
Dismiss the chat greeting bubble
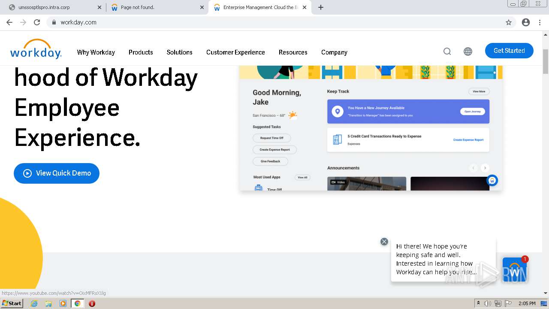click(384, 242)
